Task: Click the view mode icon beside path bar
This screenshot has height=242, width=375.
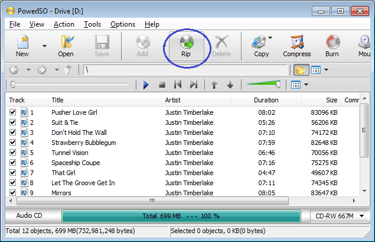Action: coord(316,70)
